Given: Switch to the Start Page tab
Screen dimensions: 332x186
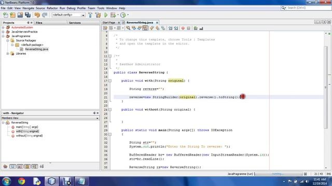Looking at the screenshot, I should pyautogui.click(x=109, y=23).
